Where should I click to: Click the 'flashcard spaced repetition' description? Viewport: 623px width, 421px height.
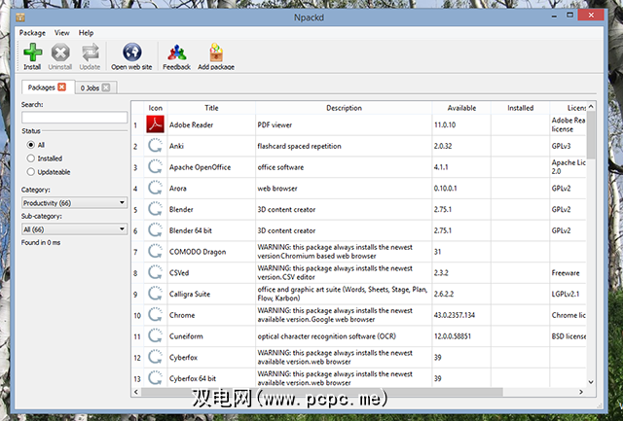pos(299,146)
